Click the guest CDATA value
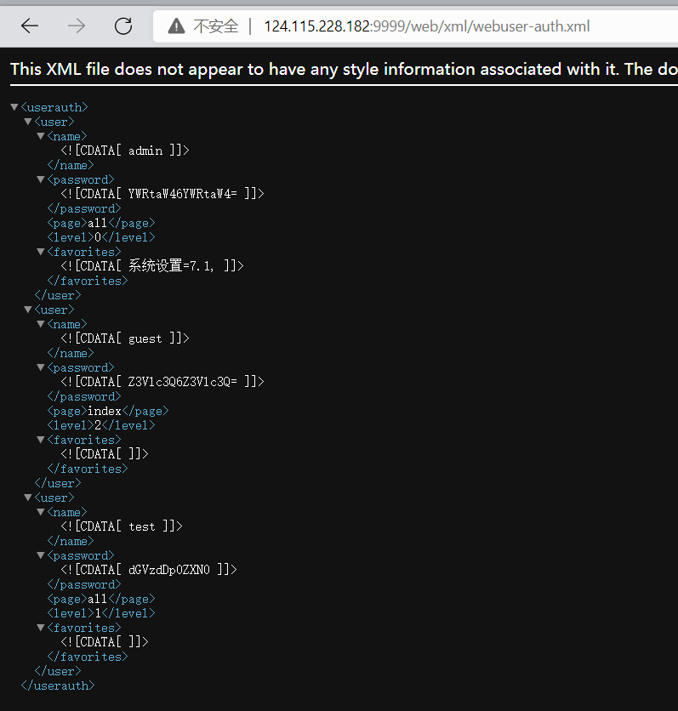This screenshot has width=678, height=711. tap(125, 338)
